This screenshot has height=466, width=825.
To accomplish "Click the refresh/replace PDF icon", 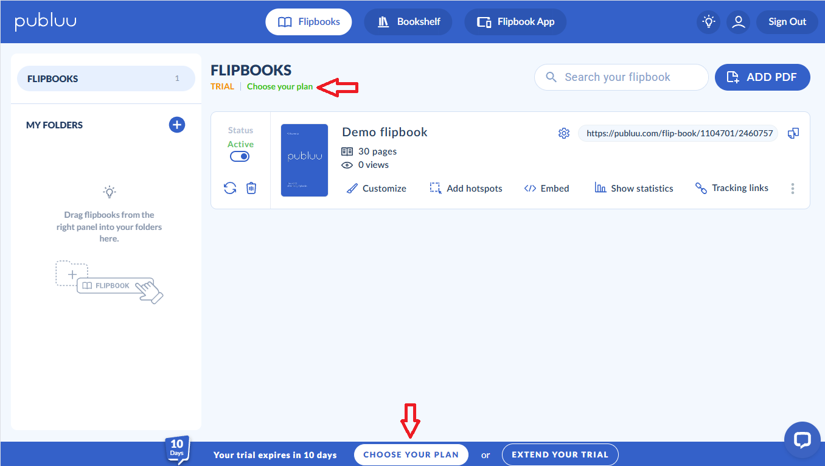I will (230, 188).
